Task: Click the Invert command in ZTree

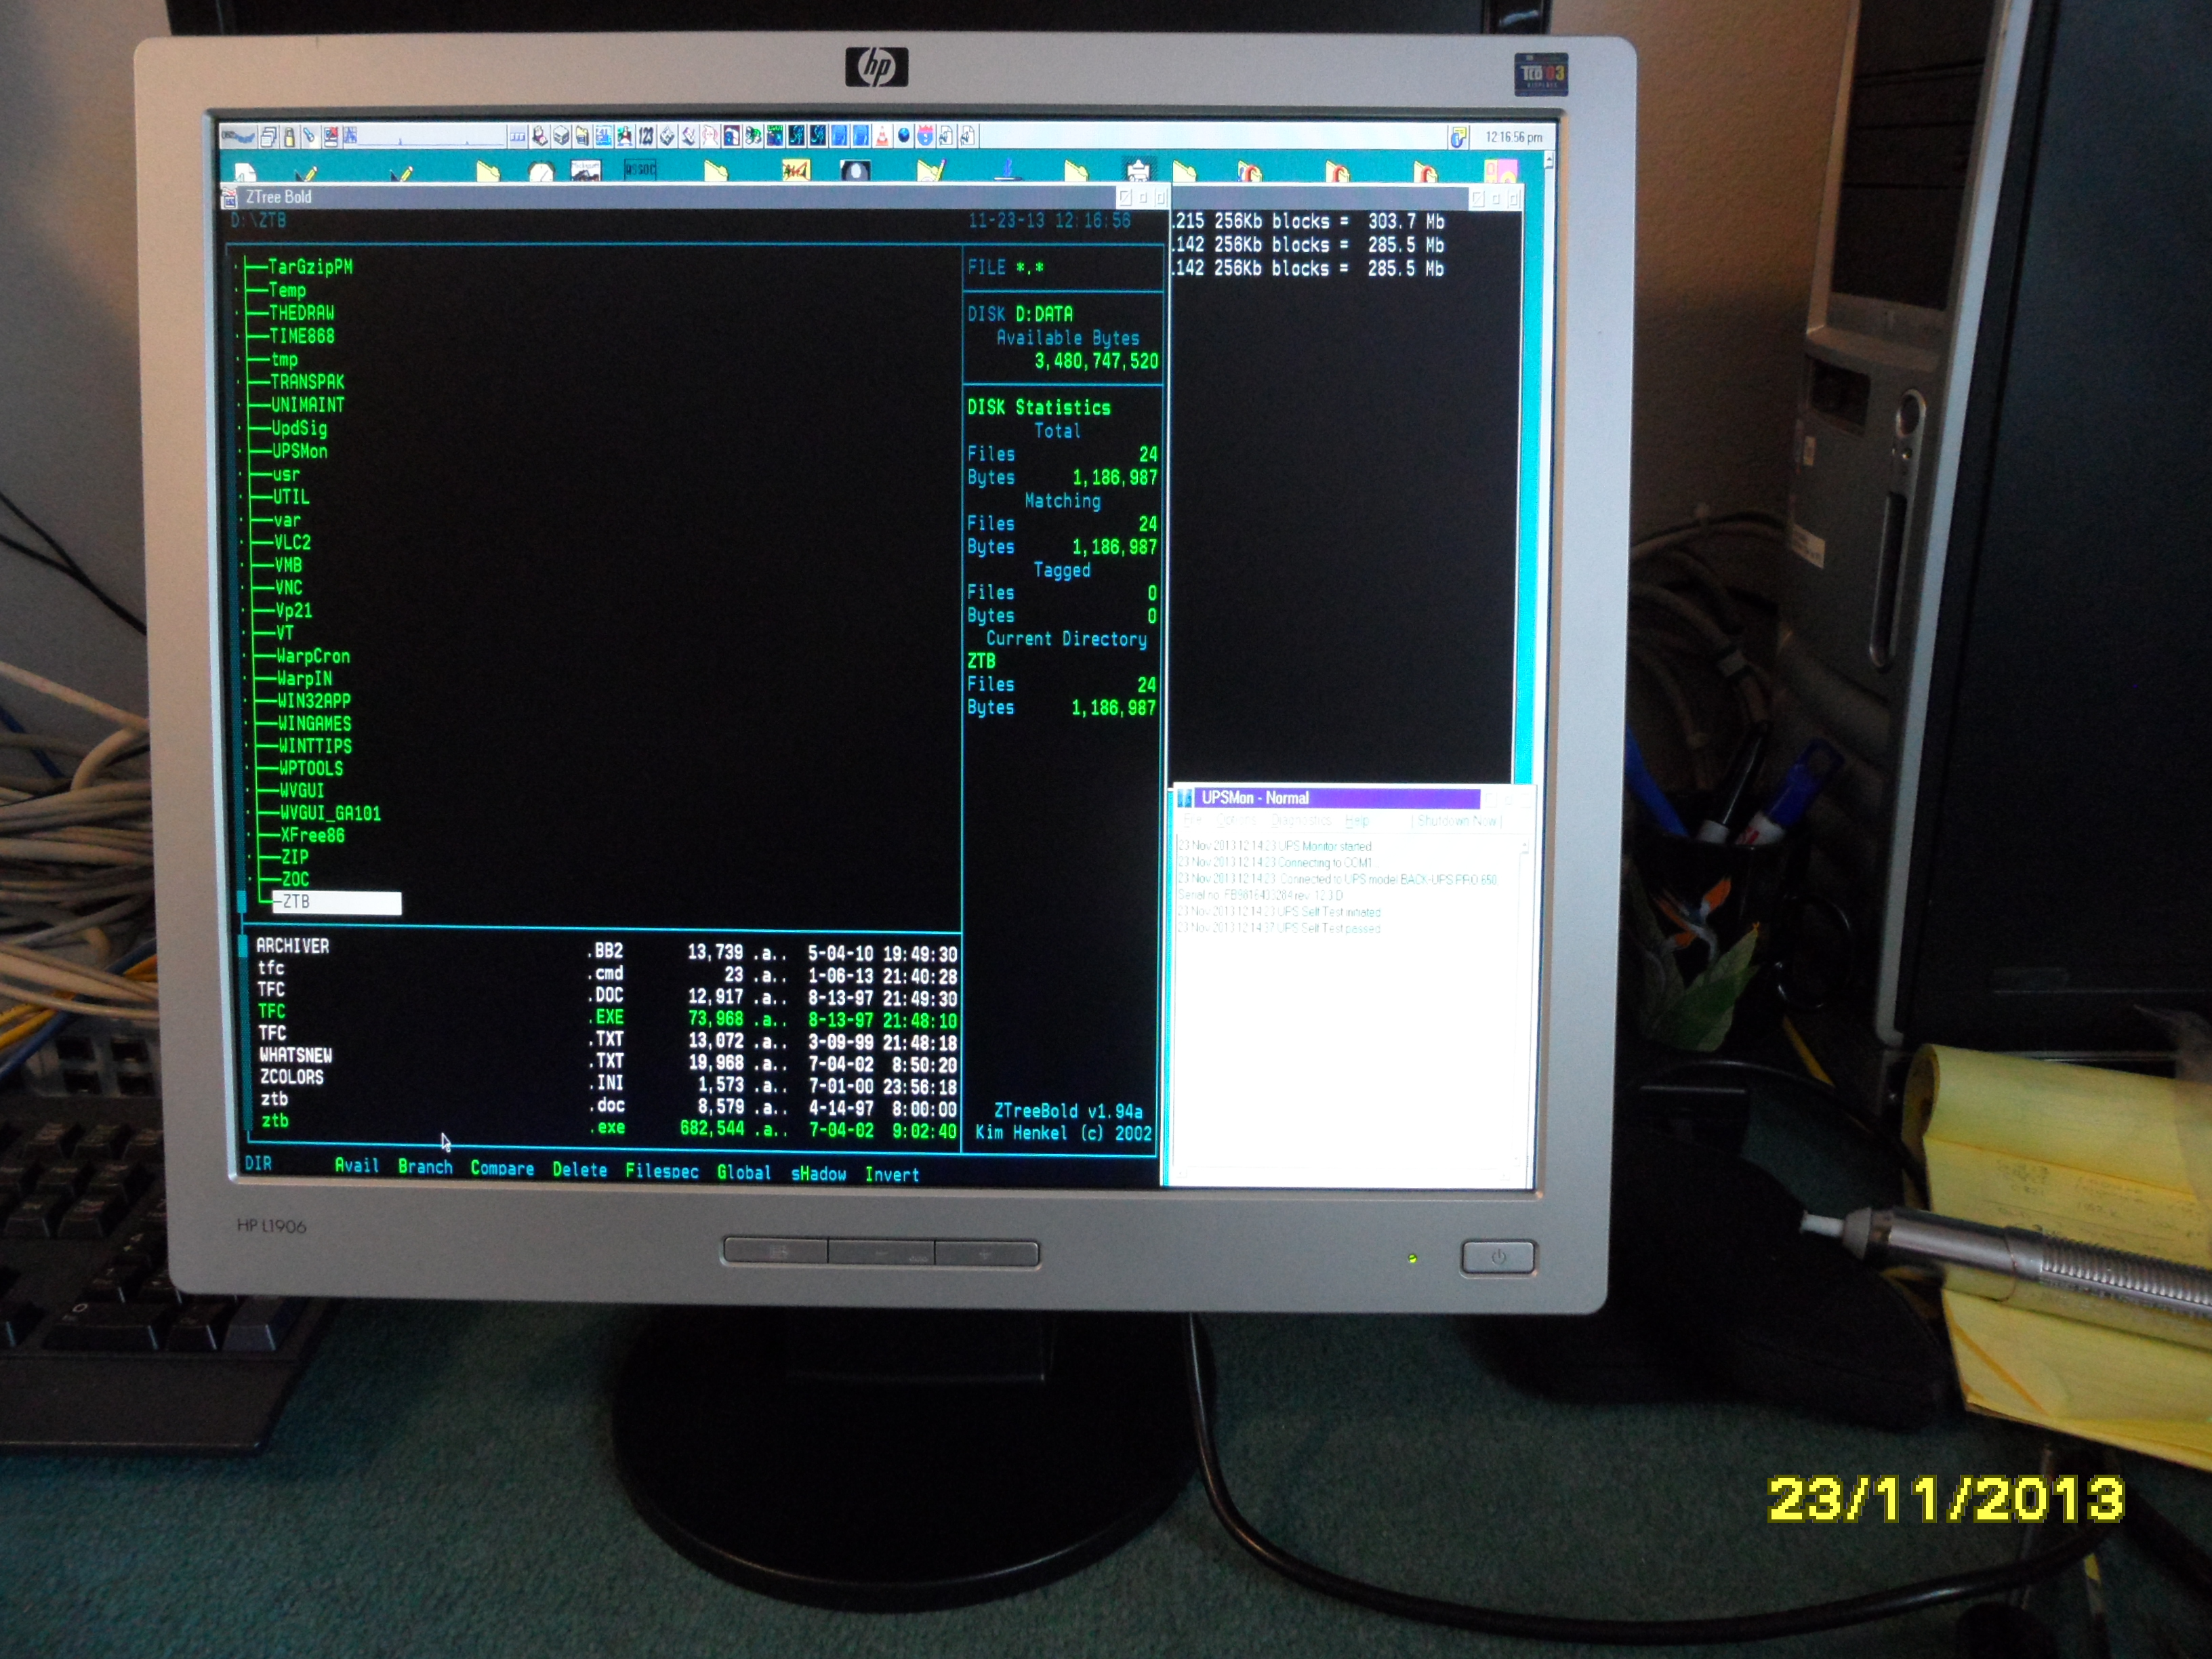Action: 892,1174
